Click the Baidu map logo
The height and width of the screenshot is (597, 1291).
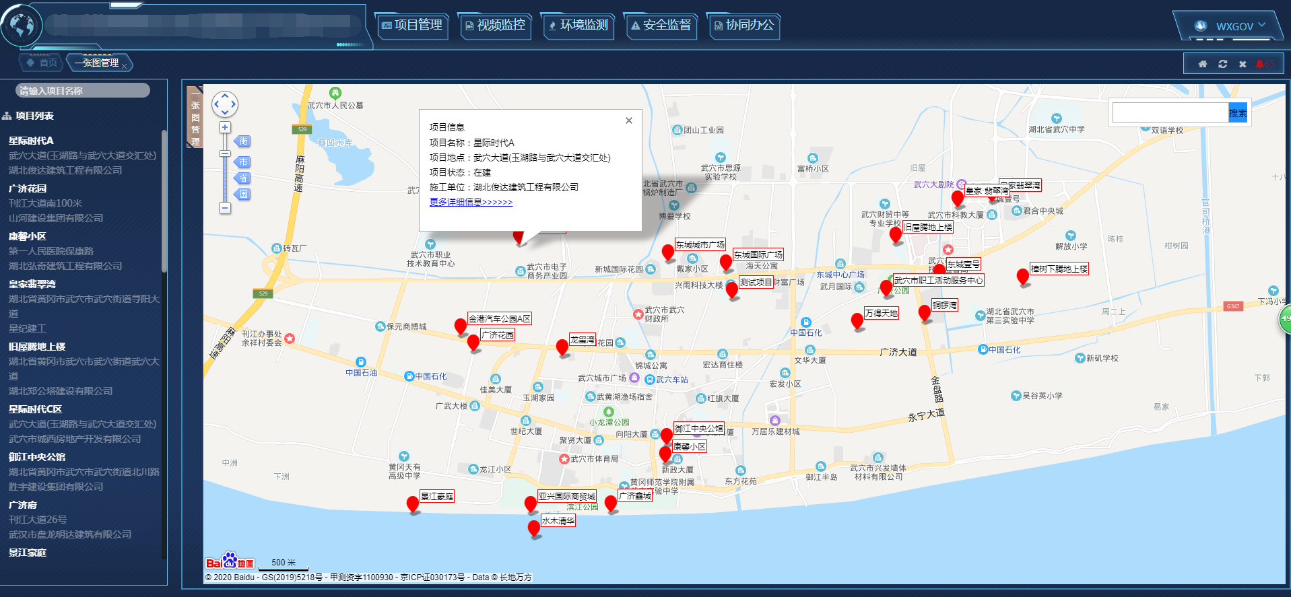230,561
